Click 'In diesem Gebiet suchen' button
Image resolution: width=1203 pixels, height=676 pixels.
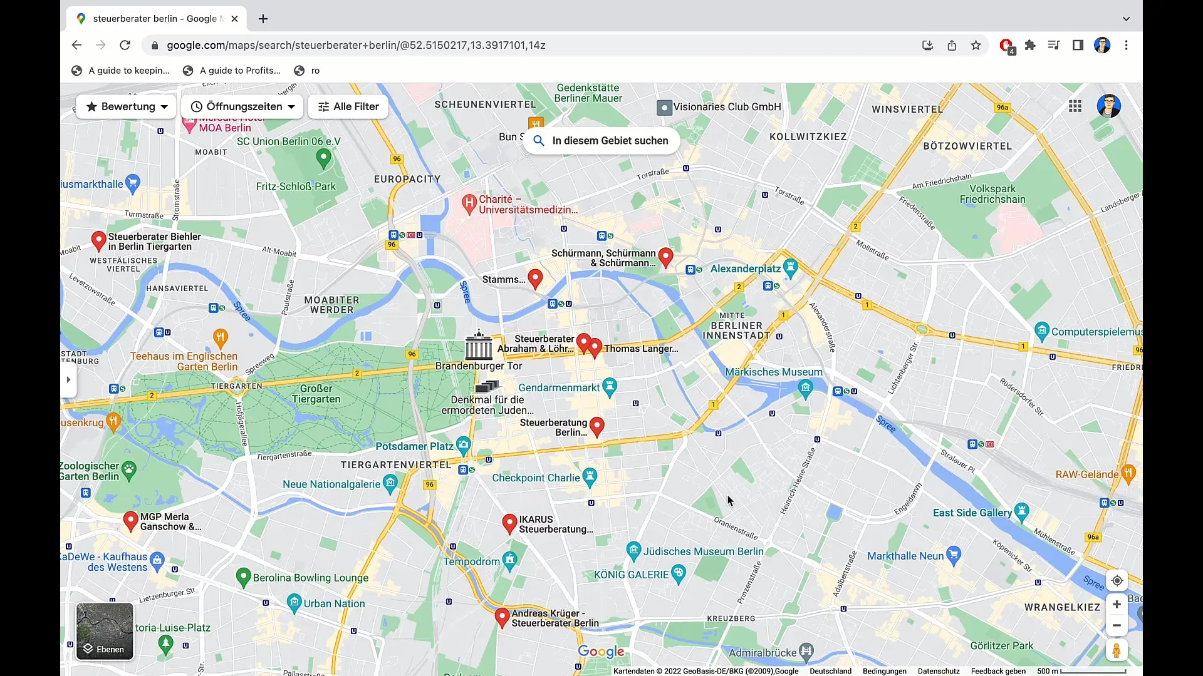click(601, 141)
